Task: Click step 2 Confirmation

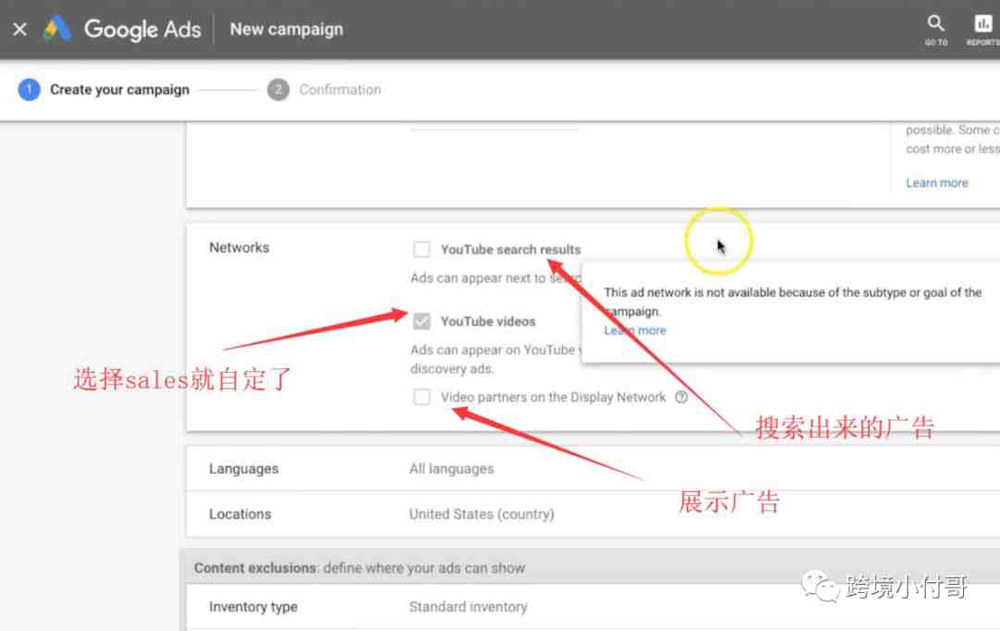Action: (x=324, y=90)
